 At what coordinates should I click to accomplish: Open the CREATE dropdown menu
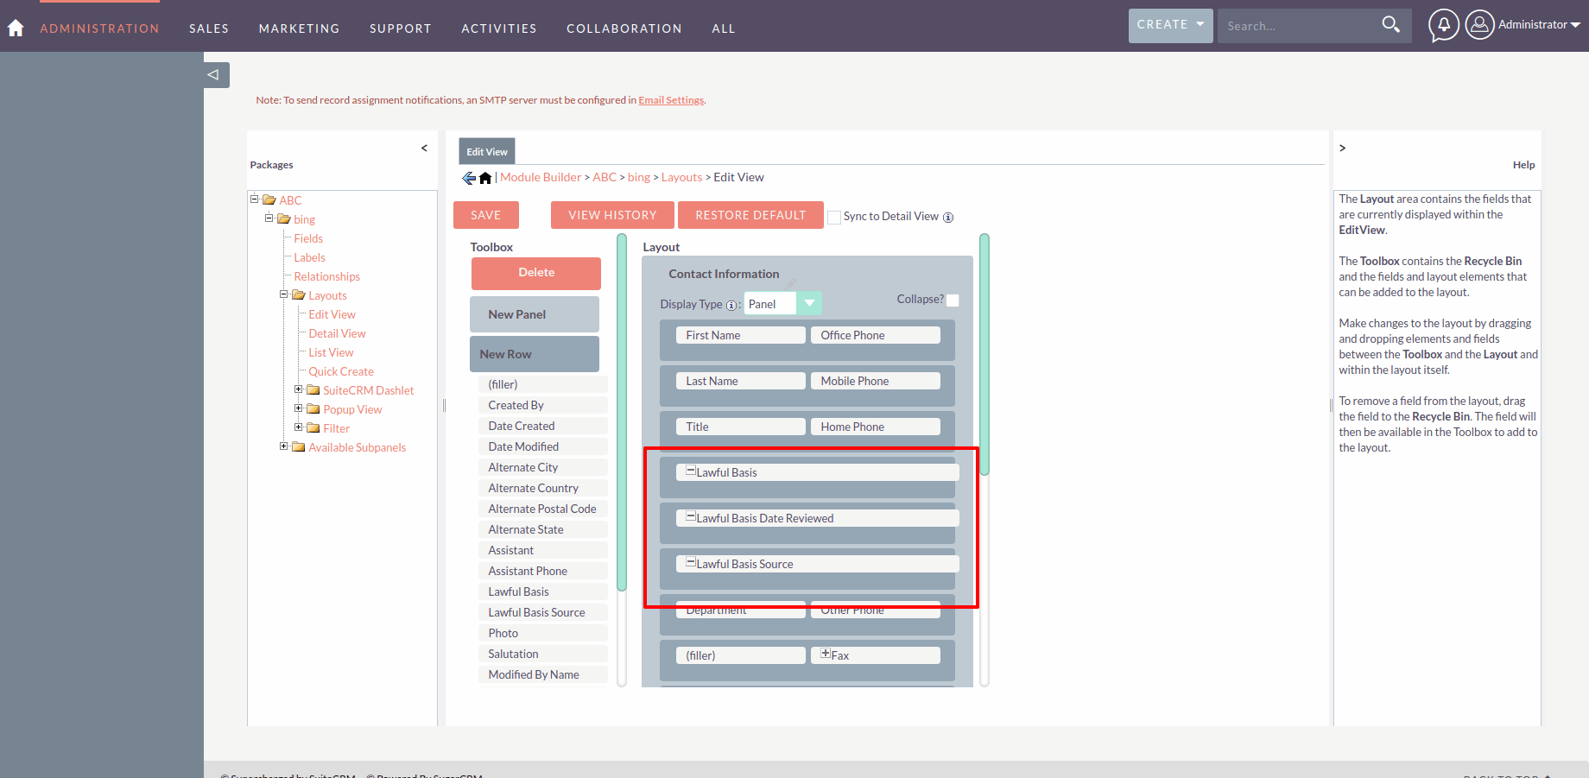(1170, 25)
